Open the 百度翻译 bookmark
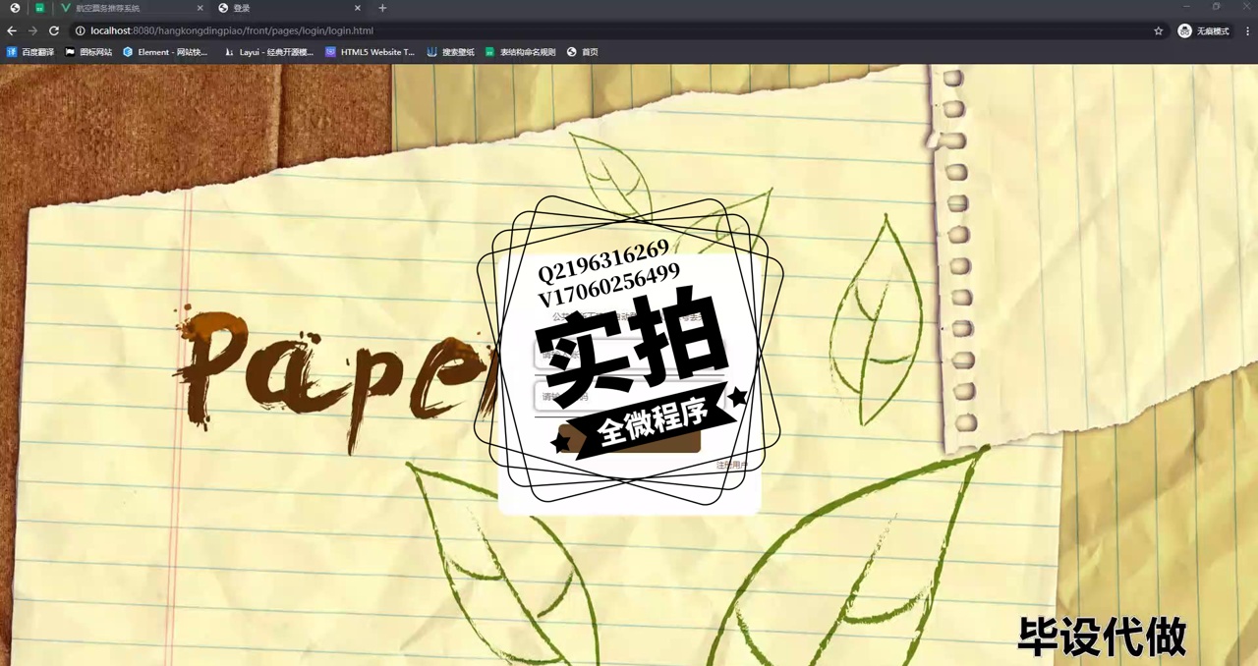The image size is (1258, 666). click(x=30, y=52)
